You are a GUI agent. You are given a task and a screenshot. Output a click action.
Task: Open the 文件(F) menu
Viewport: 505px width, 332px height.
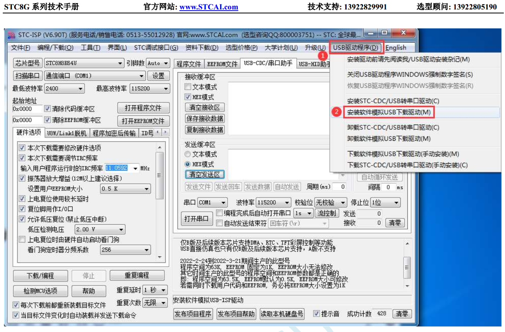[x=21, y=48]
